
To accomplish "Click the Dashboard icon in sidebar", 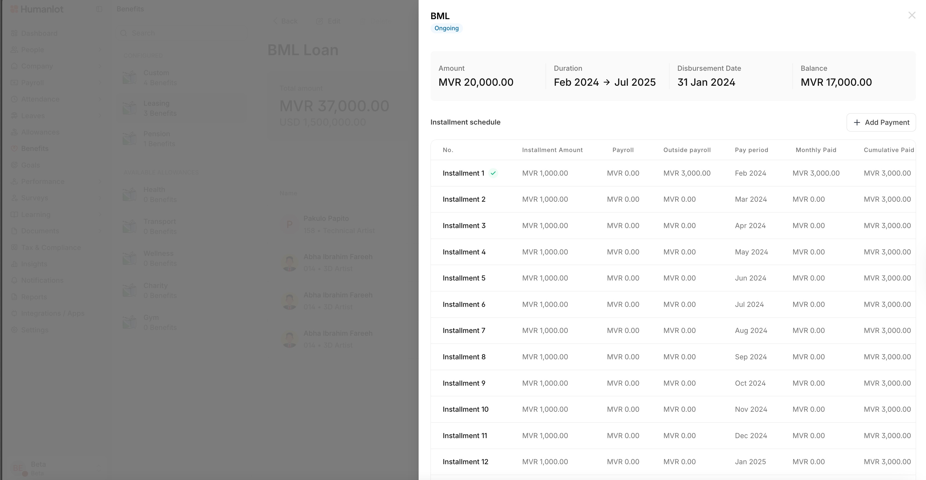I will coord(14,34).
